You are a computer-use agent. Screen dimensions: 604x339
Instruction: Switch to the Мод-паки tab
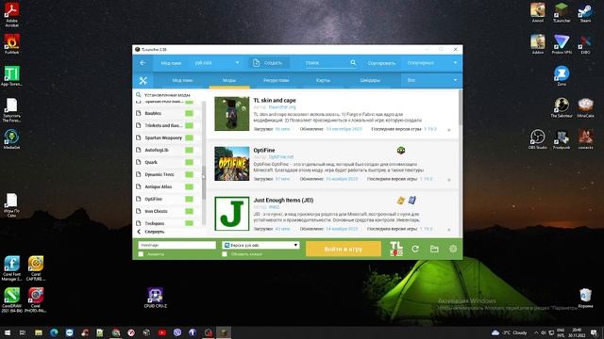[x=182, y=80]
